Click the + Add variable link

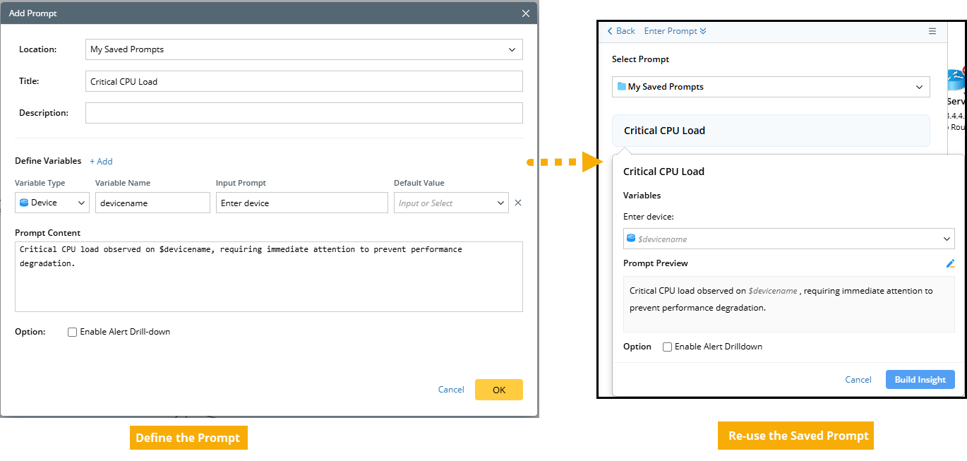tap(101, 162)
